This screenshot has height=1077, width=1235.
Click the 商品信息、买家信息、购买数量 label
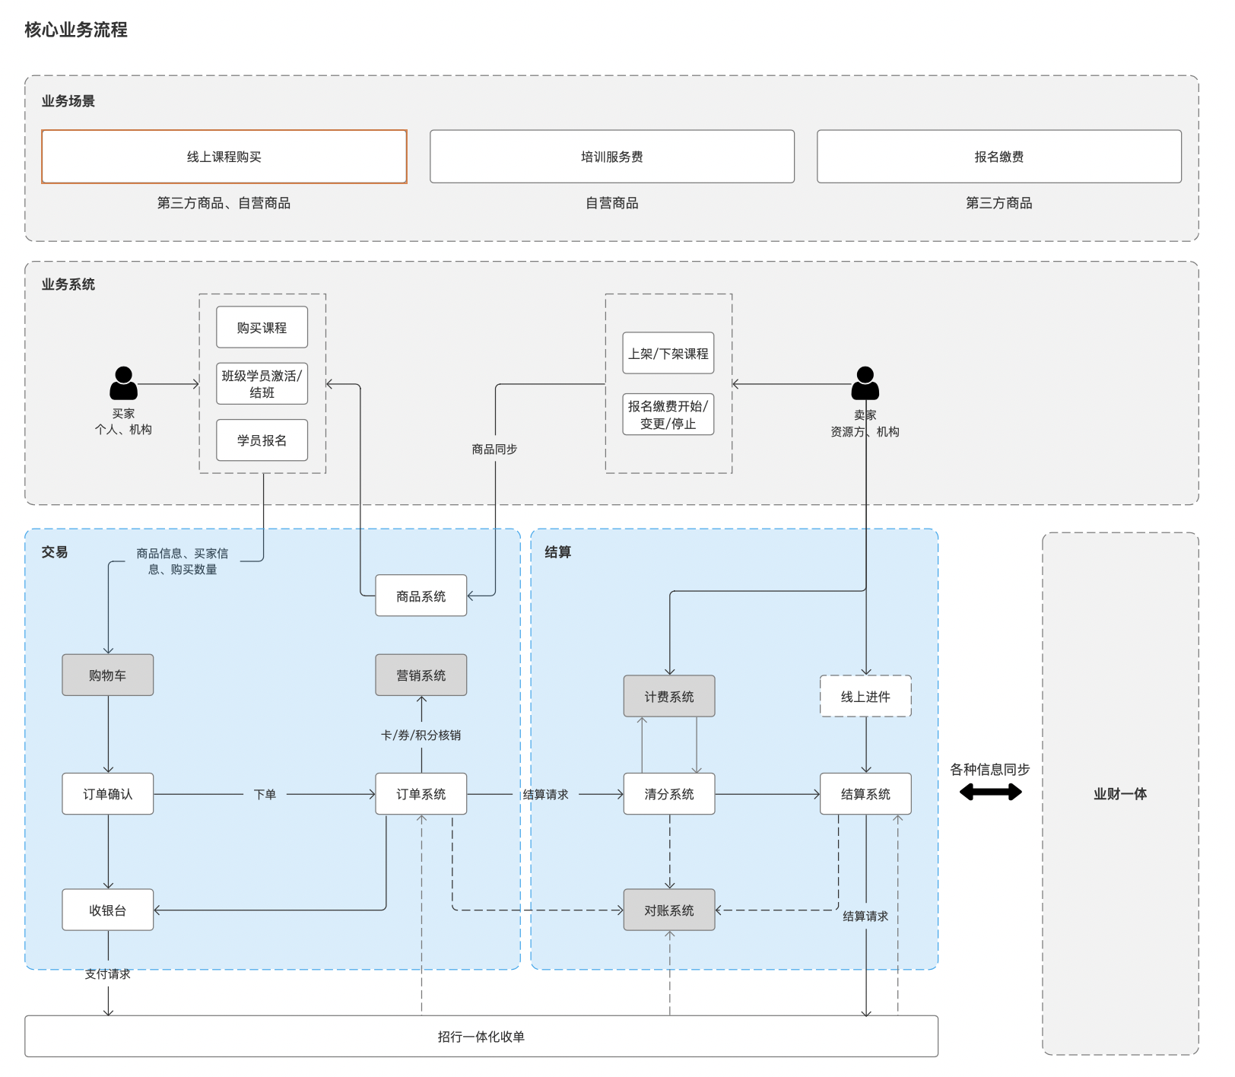point(183,561)
